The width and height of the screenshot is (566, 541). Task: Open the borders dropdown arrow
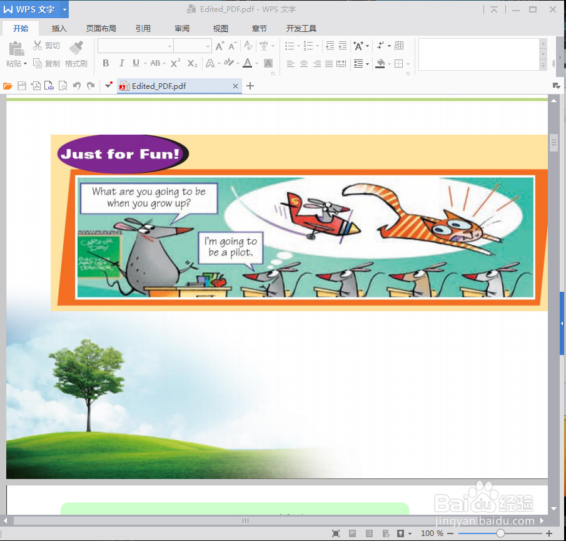coord(408,64)
